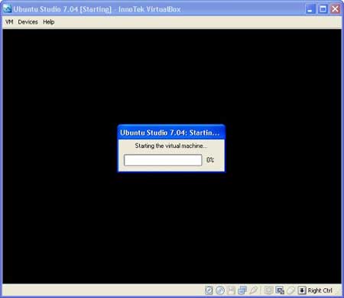
Task: Click the CD/DVD-ROM status icon
Action: point(220,290)
